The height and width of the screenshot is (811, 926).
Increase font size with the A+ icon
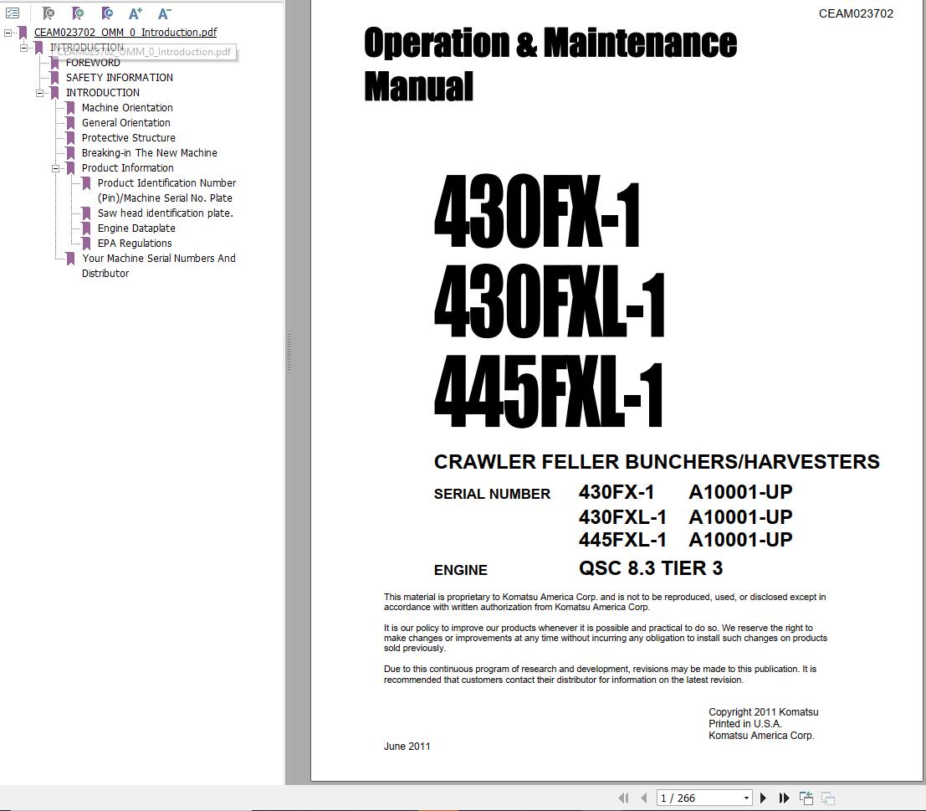(135, 13)
